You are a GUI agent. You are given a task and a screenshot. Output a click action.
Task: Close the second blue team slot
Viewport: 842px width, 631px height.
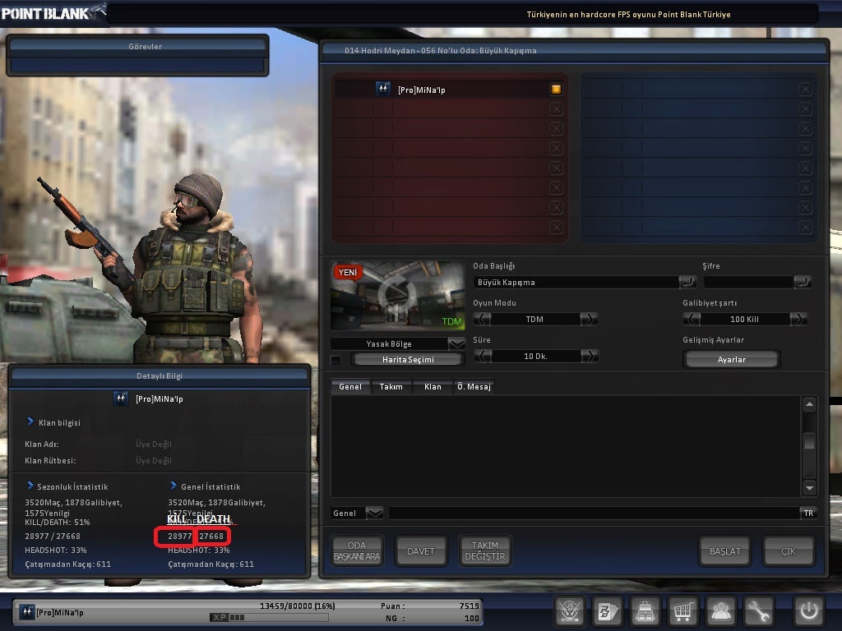point(805,109)
